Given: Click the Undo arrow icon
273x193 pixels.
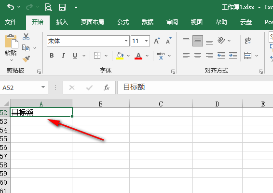Looking at the screenshot, I should pyautogui.click(x=11, y=7).
